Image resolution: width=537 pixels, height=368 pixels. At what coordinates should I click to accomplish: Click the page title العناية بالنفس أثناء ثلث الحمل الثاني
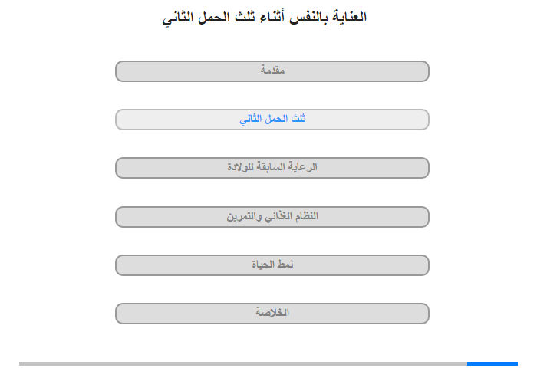click(x=265, y=17)
